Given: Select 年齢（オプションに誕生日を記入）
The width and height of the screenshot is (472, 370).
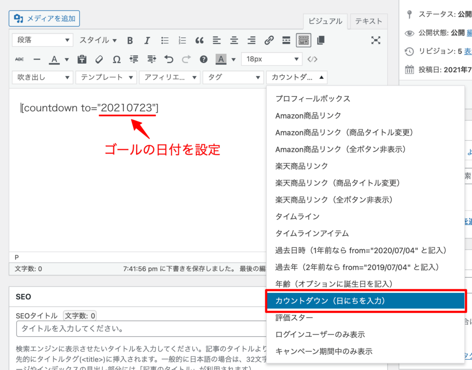Looking at the screenshot, I should tap(366, 284).
